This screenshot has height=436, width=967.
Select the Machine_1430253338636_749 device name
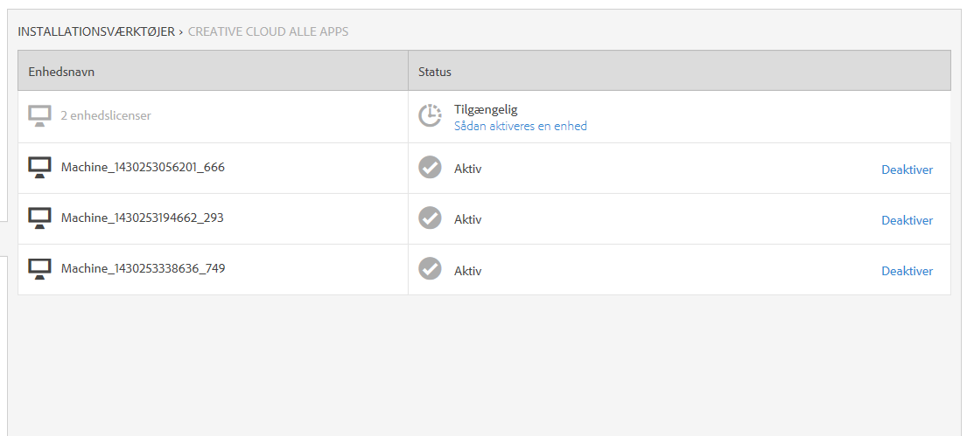[143, 268]
